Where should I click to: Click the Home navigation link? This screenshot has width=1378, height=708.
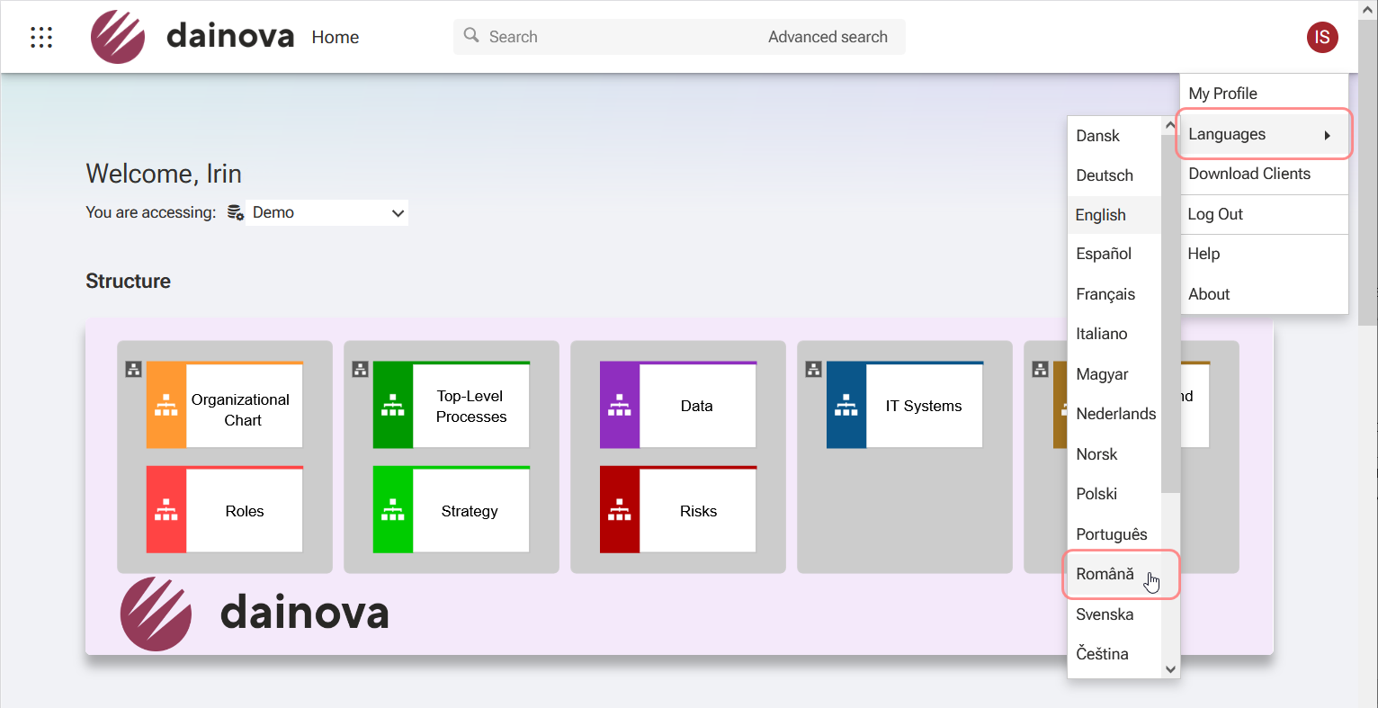335,37
